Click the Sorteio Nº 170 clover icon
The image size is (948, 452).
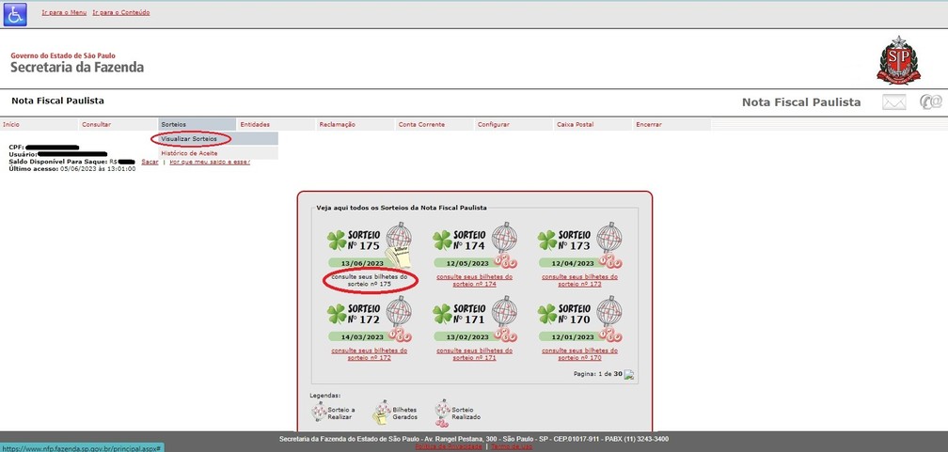(547, 314)
